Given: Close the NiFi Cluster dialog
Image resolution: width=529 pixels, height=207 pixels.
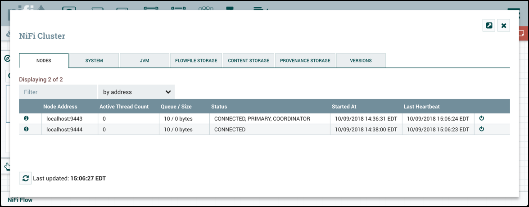Looking at the screenshot, I should pyautogui.click(x=504, y=26).
